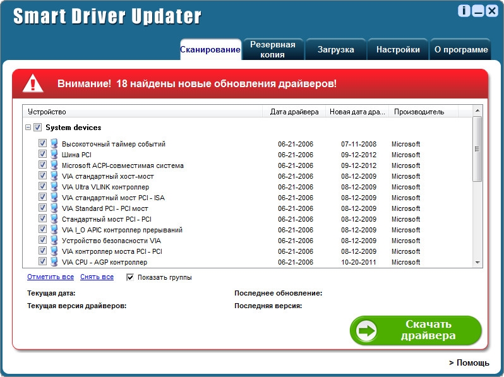
Task: Select the VIA CPU - AGP контроллер text
Action: pos(104,262)
